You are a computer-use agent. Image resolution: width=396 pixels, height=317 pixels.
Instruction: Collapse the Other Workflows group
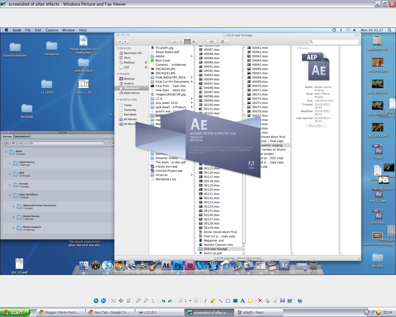point(10,196)
